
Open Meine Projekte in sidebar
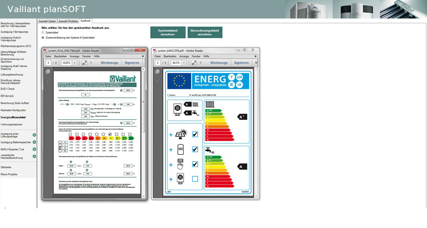9,174
